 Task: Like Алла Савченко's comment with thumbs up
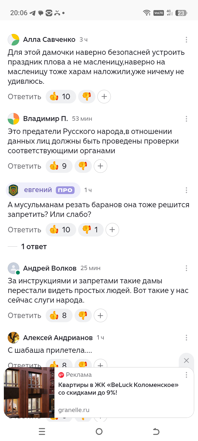60,97
